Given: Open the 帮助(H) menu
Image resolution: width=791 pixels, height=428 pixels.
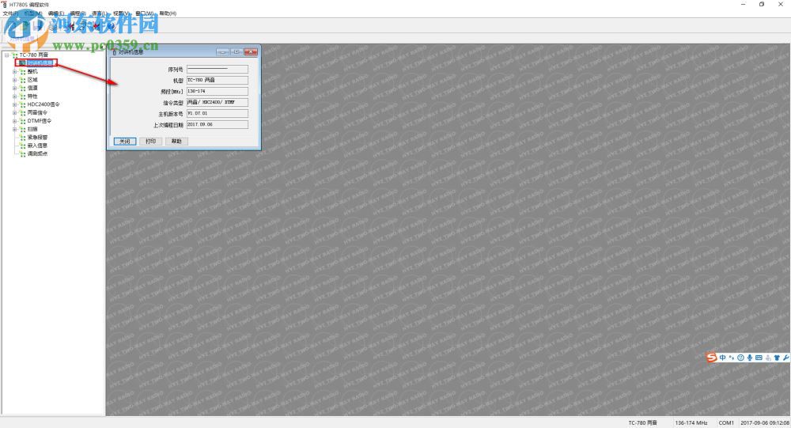Looking at the screenshot, I should click(x=168, y=13).
